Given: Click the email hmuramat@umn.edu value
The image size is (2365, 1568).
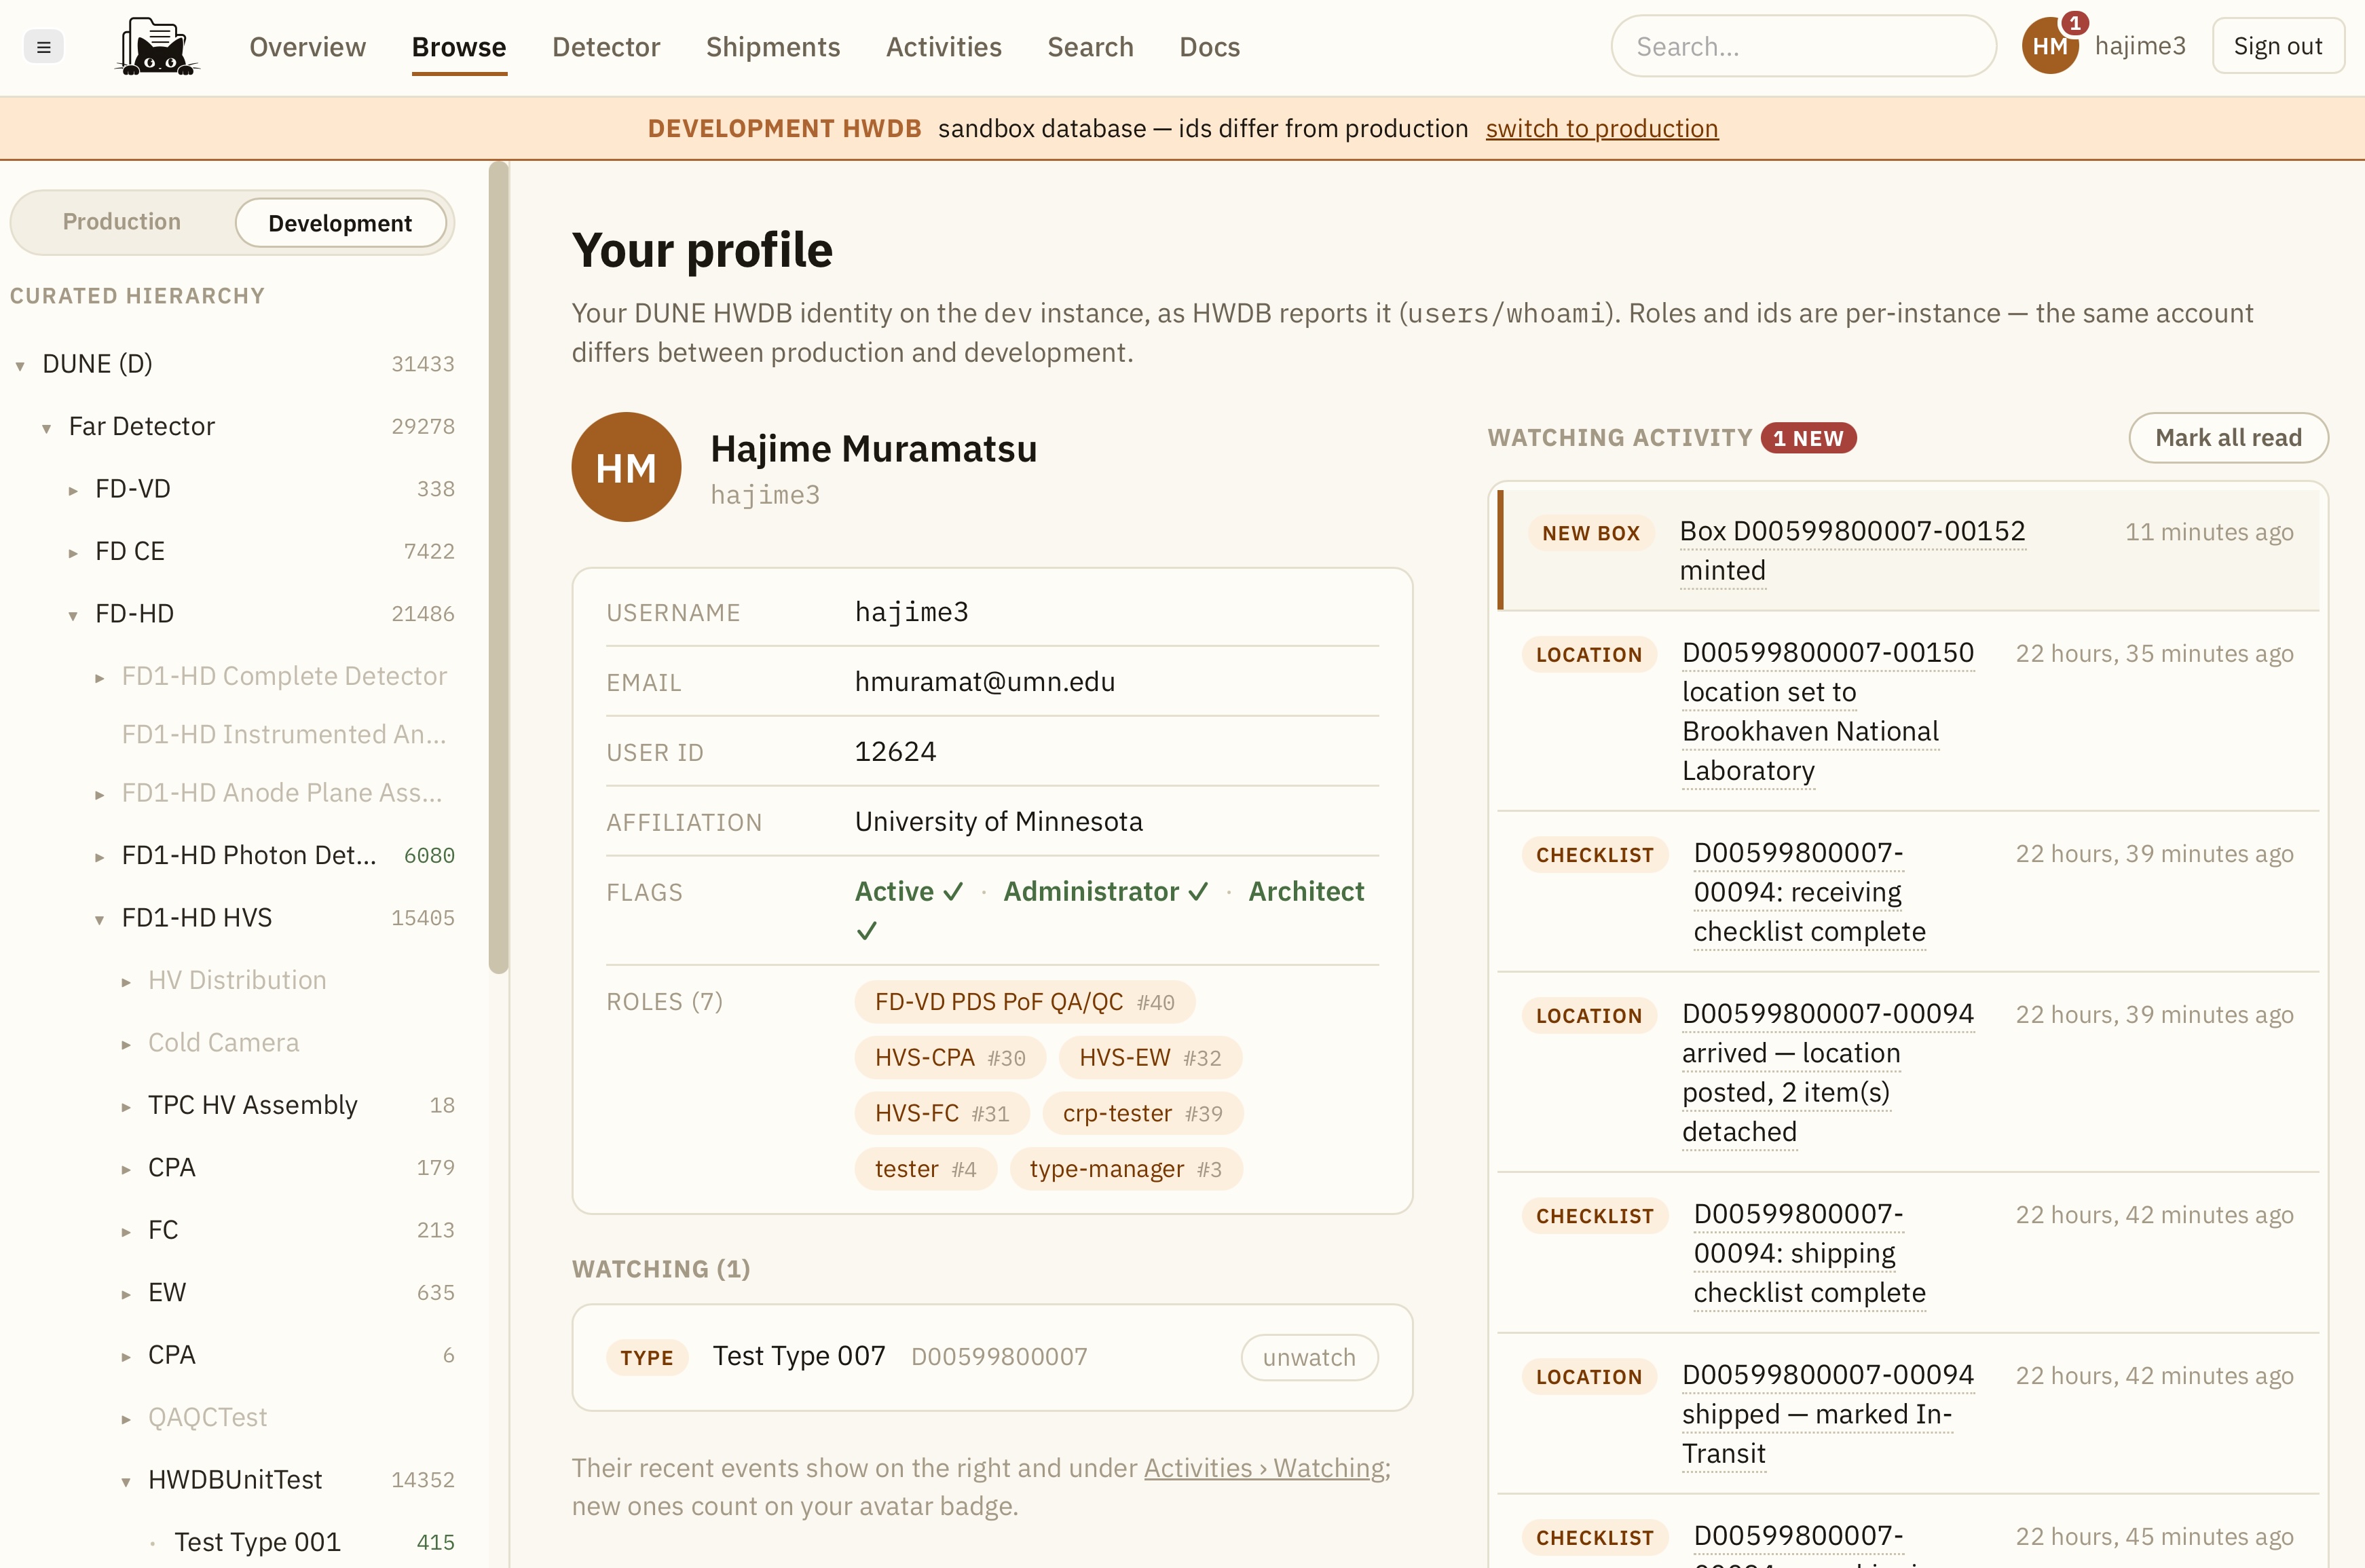Looking at the screenshot, I should point(984,681).
